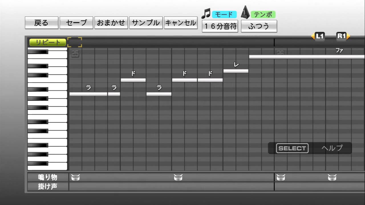Choose the おまかせ auto-compose button
Viewport: 365px width, 205px height.
pyautogui.click(x=111, y=23)
